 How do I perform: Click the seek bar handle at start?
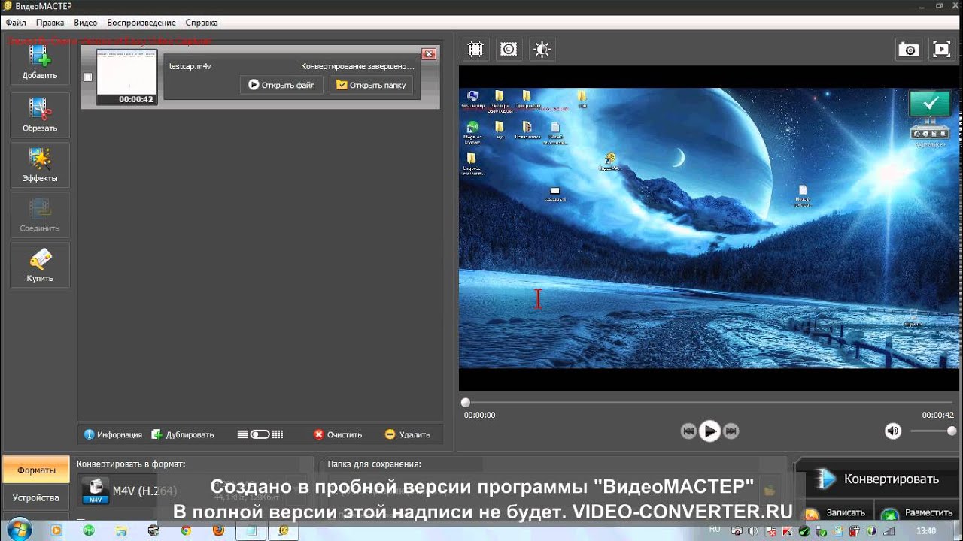[x=466, y=403]
